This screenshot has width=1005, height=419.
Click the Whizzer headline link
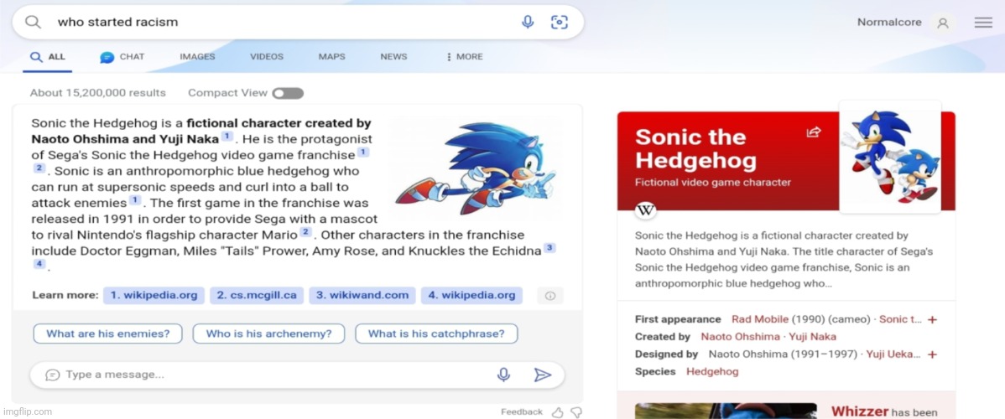click(860, 411)
